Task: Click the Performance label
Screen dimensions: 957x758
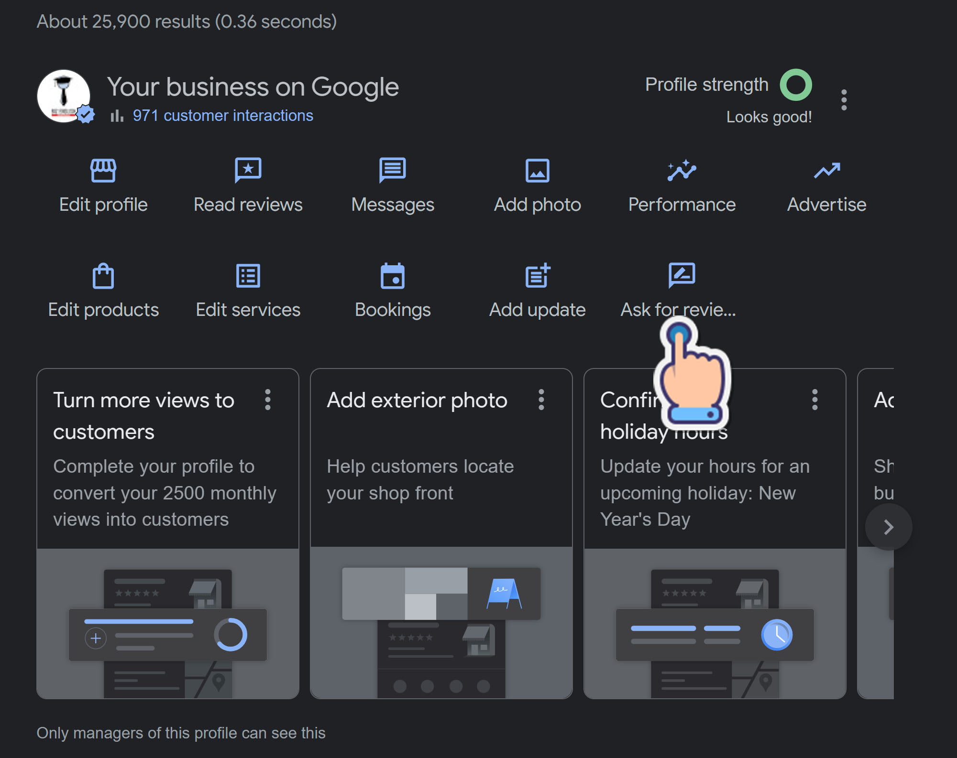Action: [682, 205]
